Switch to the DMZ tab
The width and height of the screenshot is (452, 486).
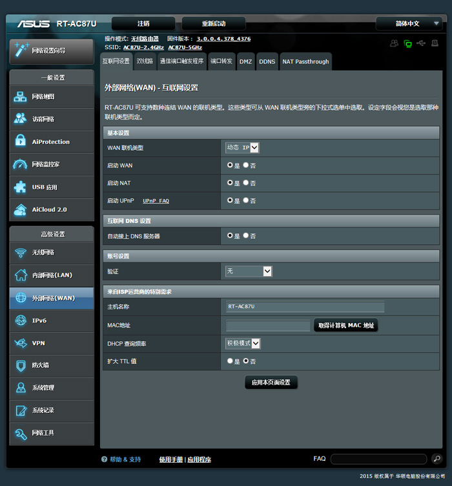[245, 61]
